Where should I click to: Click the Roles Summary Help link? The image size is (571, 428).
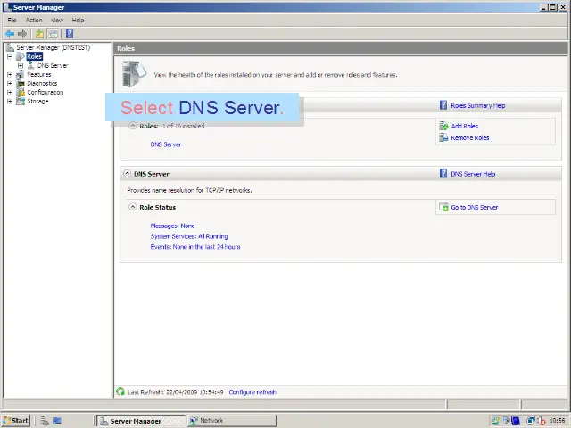pos(478,105)
